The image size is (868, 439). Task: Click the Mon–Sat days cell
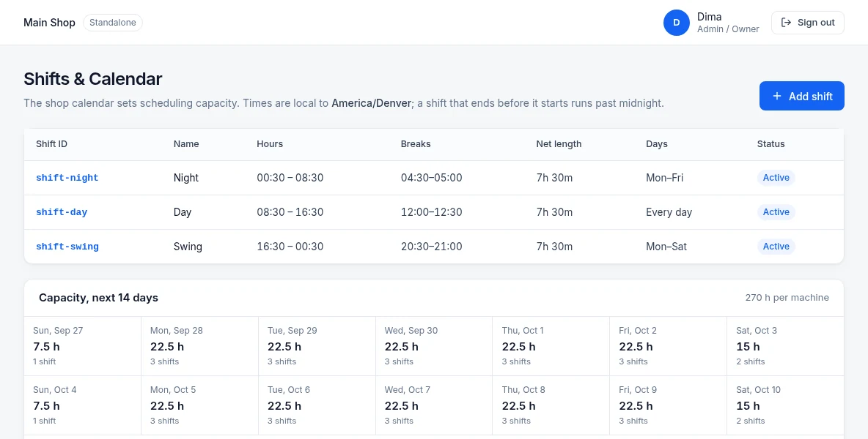tap(666, 247)
